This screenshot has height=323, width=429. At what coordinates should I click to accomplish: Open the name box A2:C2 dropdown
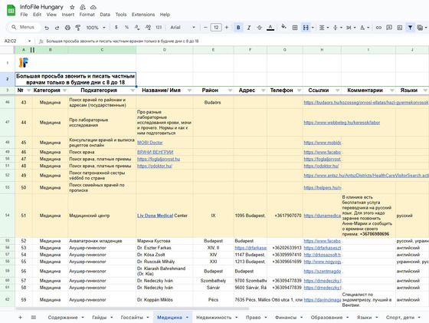(29, 41)
